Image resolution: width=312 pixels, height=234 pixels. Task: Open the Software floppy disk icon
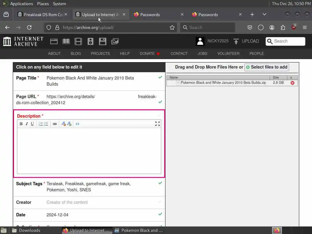click(x=103, y=41)
